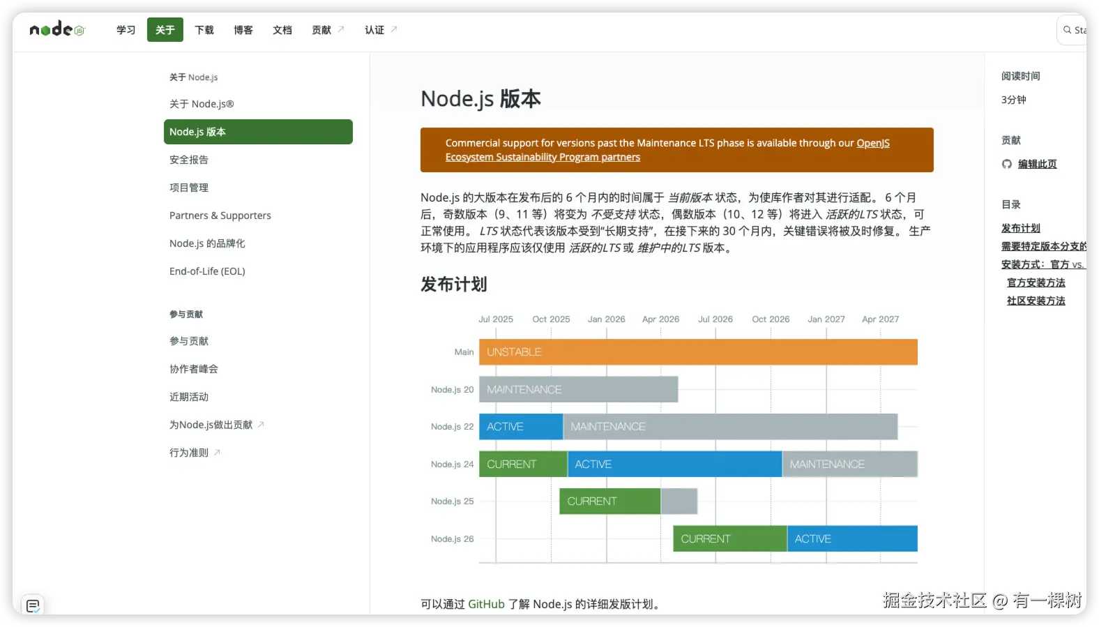The image size is (1099, 627).
Task: Click external arrow beside 行为准则
Action: click(x=217, y=452)
